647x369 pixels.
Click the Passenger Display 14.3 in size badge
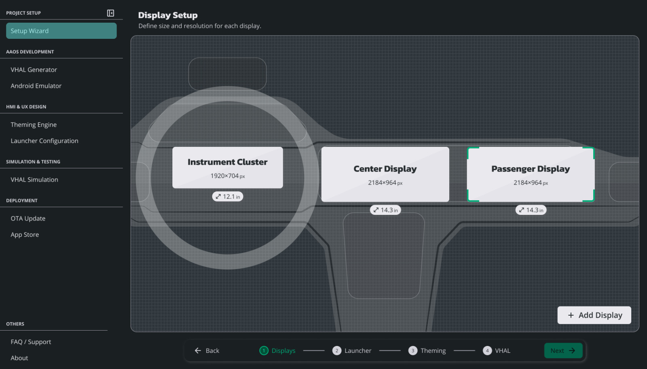pyautogui.click(x=531, y=210)
